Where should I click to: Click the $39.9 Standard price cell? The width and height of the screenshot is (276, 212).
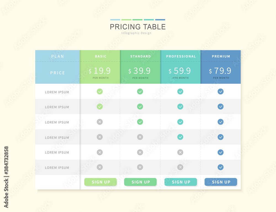tap(140, 73)
